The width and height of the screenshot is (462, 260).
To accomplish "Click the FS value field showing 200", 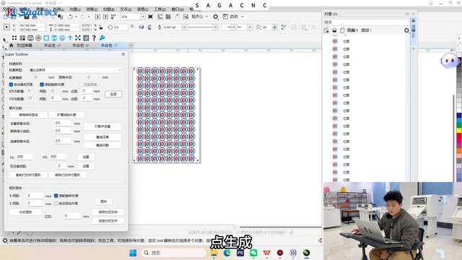I will coord(24,157).
